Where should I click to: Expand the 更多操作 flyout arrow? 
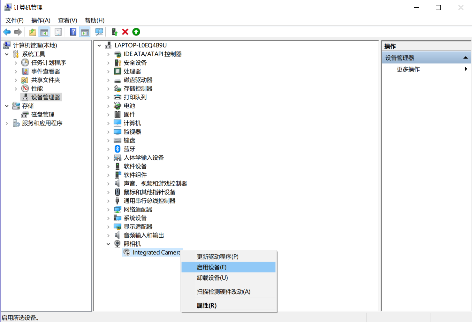(x=466, y=69)
